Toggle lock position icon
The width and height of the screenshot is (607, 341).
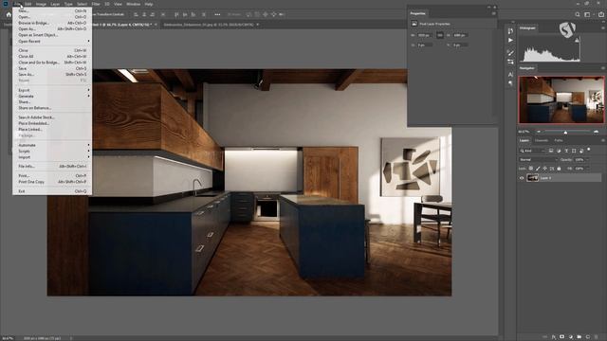pyautogui.click(x=544, y=169)
